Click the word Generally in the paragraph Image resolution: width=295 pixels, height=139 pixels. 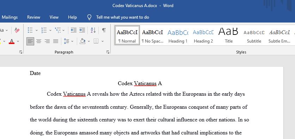(x=141, y=107)
